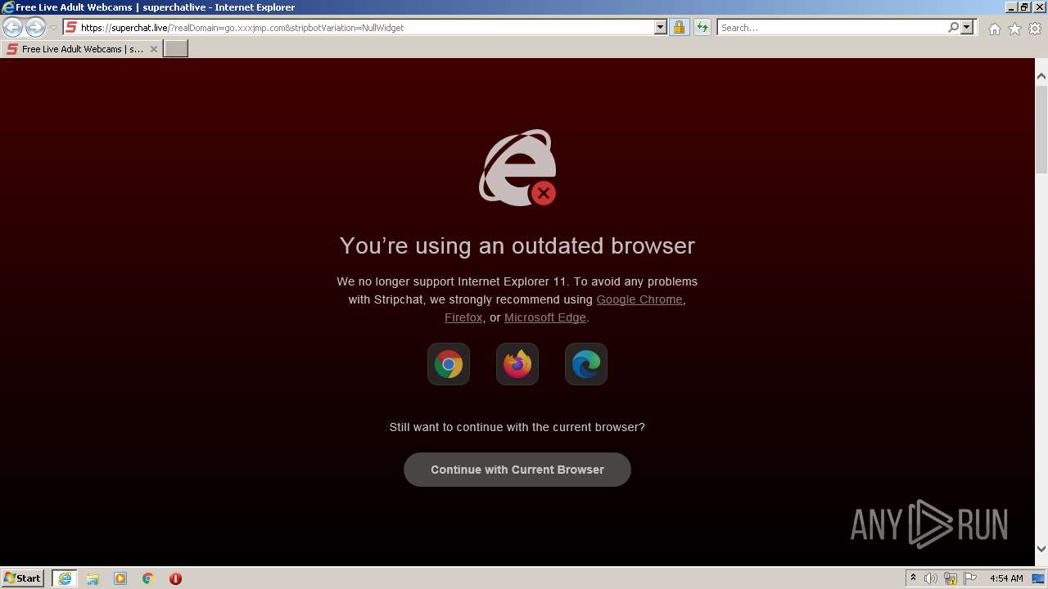The height and width of the screenshot is (589, 1048).
Task: Click Internet Explorer taskbar icon
Action: point(64,578)
